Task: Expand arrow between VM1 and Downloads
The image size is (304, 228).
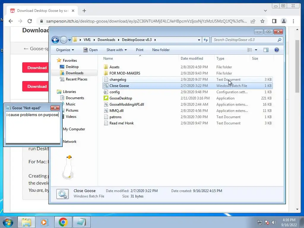Action: (94, 40)
